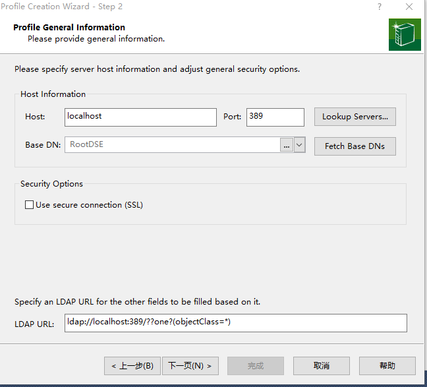Click the Base DN RootDSE combo box
Viewport: 427px width, 387px height.
(171, 145)
